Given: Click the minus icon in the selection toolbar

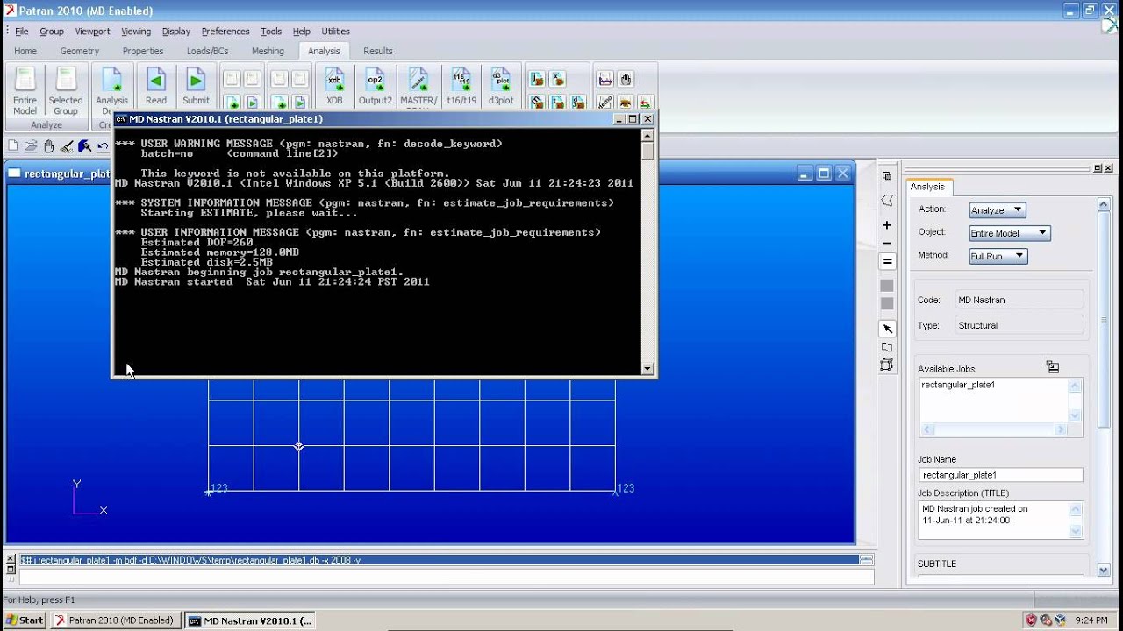Looking at the screenshot, I should [x=887, y=244].
